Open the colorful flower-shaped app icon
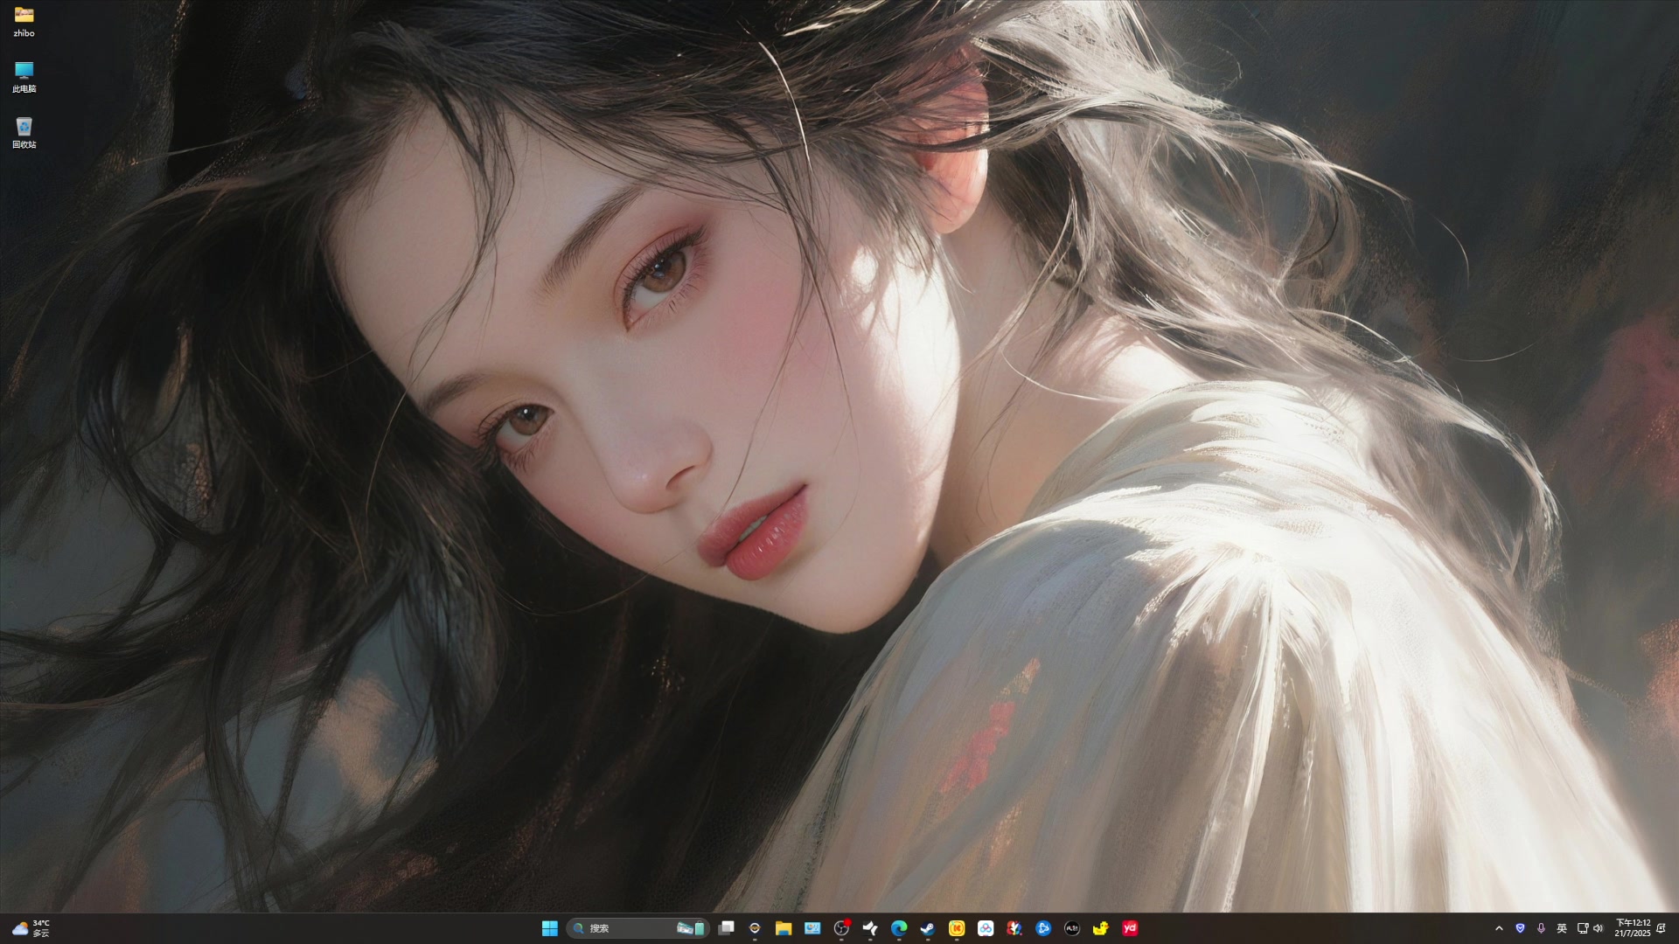Image resolution: width=1679 pixels, height=944 pixels. [x=1014, y=928]
